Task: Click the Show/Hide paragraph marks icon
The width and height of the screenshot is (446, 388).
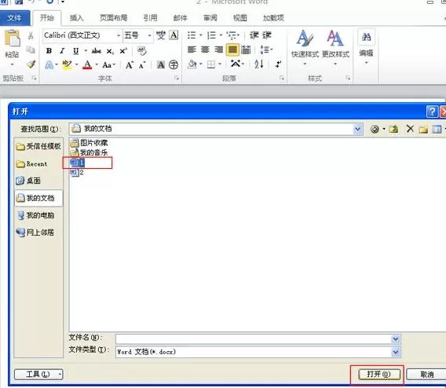Action: pyautogui.click(x=278, y=64)
